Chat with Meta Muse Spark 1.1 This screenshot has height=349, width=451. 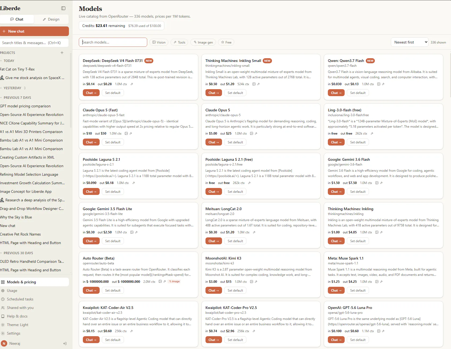336,290
